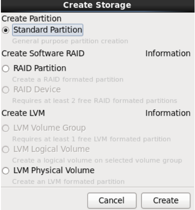Open Information for Create LVM
The height and width of the screenshot is (210, 195).
(168, 113)
